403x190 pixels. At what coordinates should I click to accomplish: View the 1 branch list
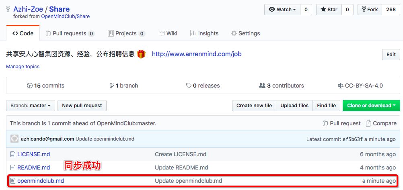[x=123, y=86]
